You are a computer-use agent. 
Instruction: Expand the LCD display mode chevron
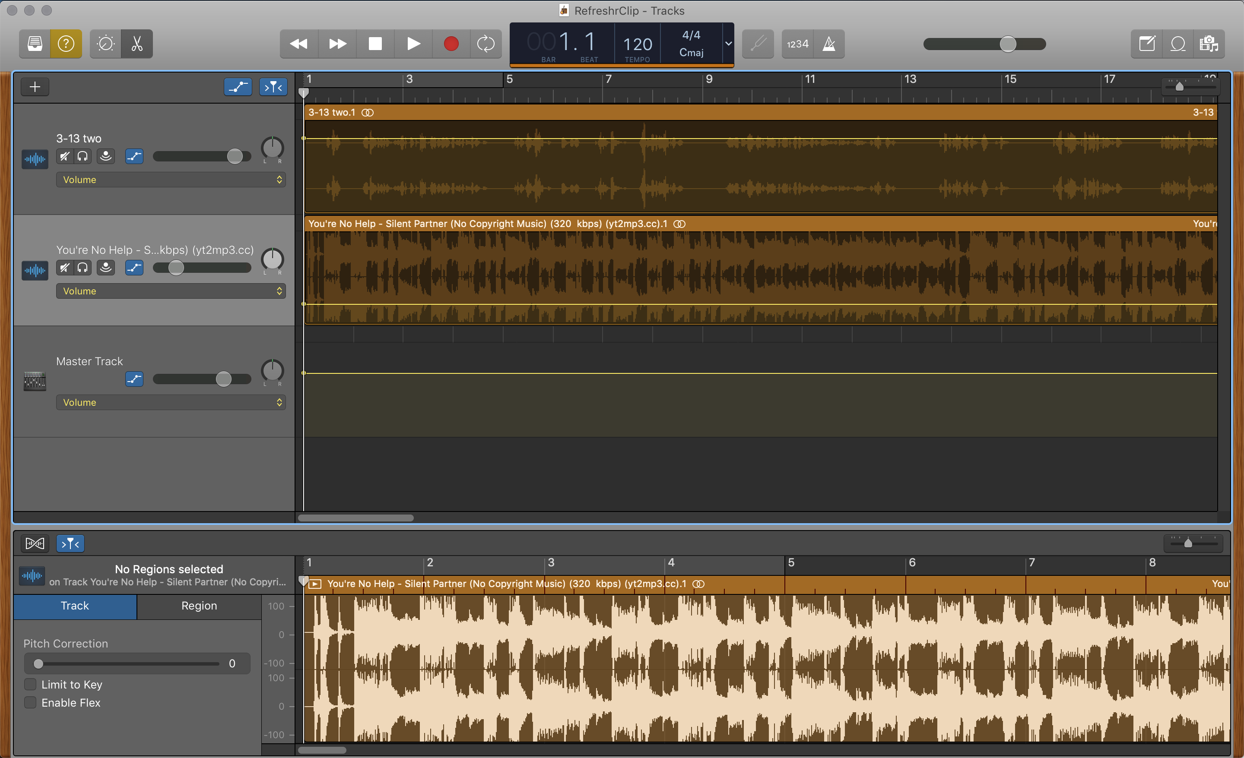pyautogui.click(x=728, y=44)
